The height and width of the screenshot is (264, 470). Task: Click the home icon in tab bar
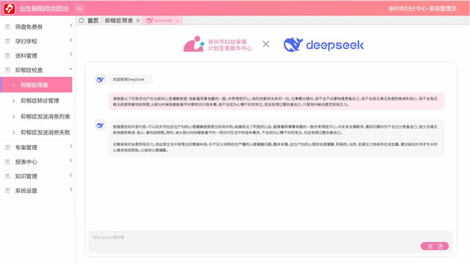[81, 20]
